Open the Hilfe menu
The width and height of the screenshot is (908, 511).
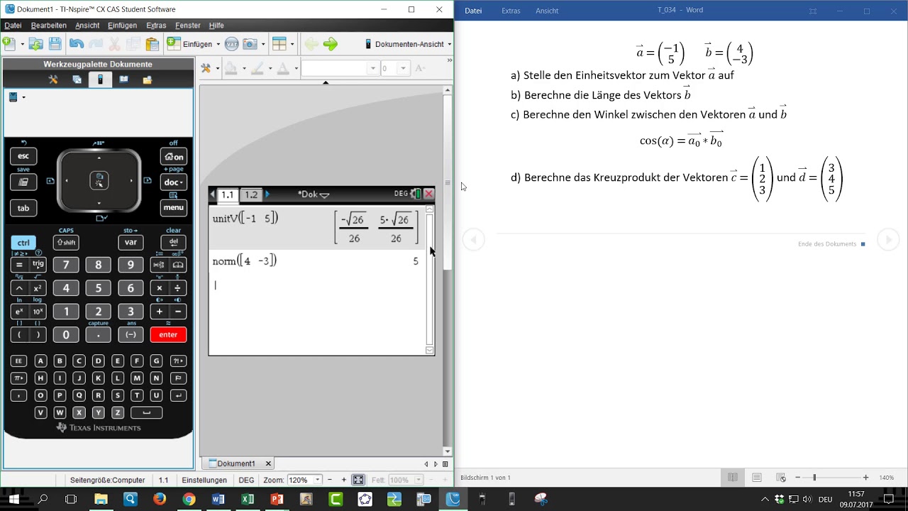click(216, 26)
